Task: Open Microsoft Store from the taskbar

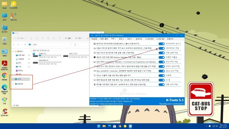Action: [x=115, y=126]
